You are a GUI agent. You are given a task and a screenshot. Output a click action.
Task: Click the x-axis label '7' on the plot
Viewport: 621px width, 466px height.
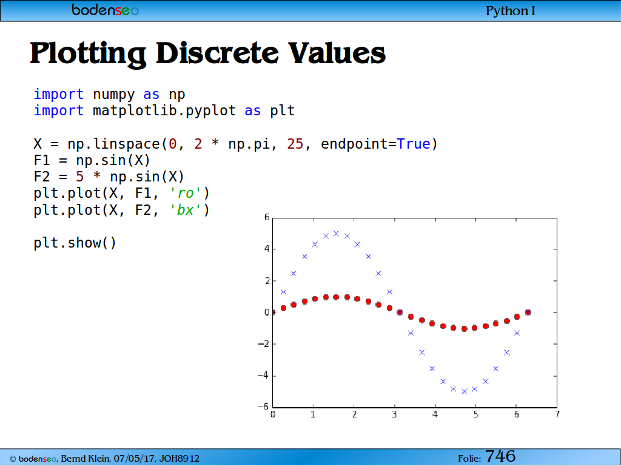pyautogui.click(x=557, y=414)
